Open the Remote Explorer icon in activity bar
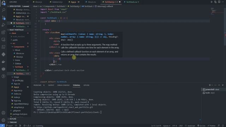The image size is (226, 127). (4, 40)
